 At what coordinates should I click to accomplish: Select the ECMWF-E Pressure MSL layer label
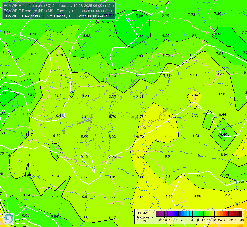coord(58,11)
